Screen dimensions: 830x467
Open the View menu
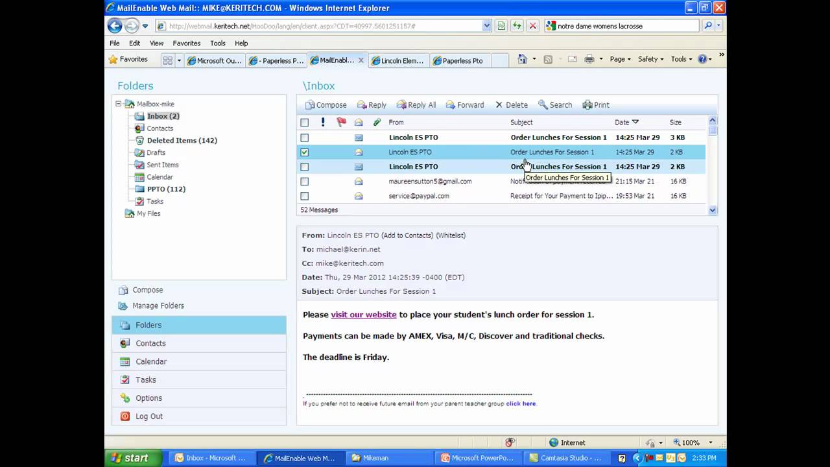pyautogui.click(x=157, y=43)
